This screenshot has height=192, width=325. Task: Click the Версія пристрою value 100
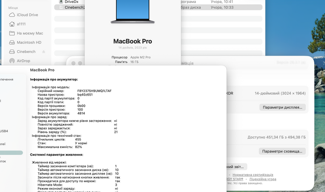pyautogui.click(x=80, y=110)
